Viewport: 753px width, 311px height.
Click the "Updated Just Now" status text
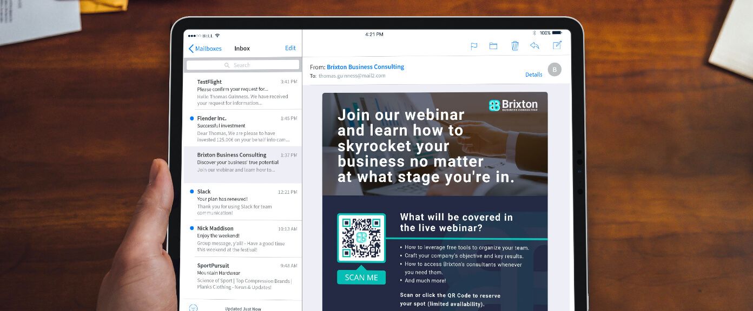(x=243, y=309)
